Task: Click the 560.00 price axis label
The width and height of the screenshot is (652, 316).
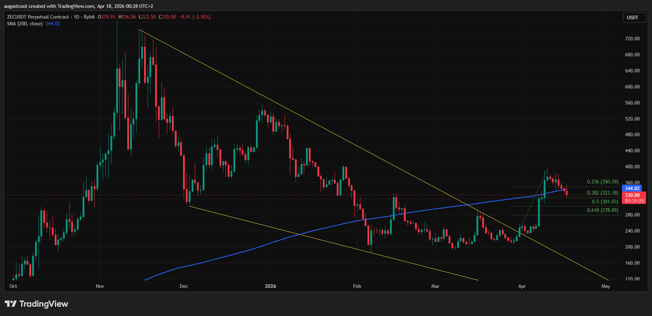Action: [x=632, y=102]
